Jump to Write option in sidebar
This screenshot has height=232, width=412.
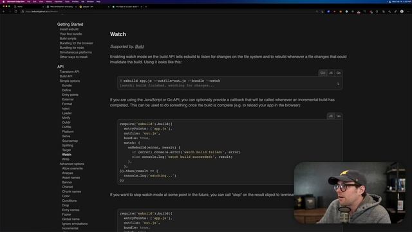[x=66, y=159]
